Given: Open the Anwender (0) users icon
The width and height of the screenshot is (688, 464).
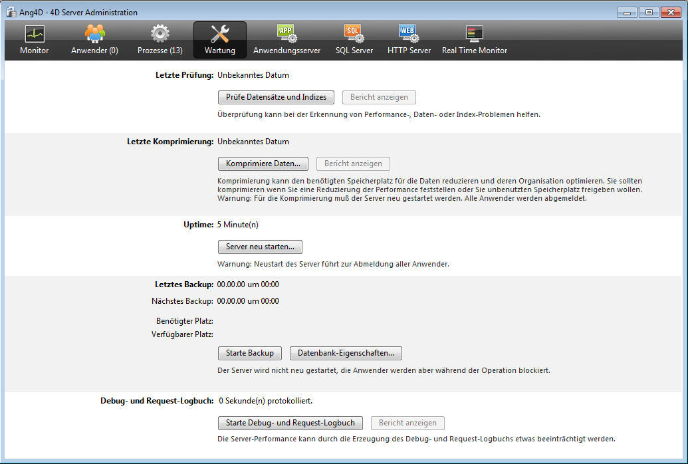Looking at the screenshot, I should (94, 34).
